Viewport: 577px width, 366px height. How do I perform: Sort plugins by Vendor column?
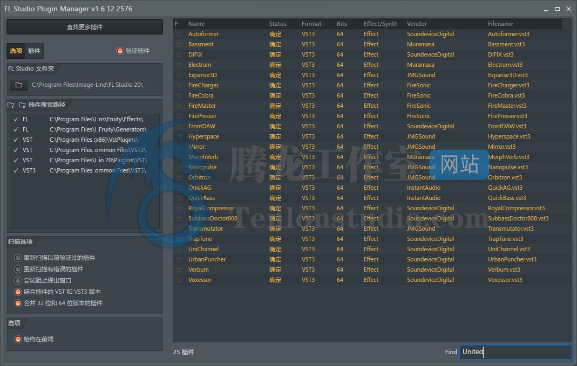(x=417, y=24)
